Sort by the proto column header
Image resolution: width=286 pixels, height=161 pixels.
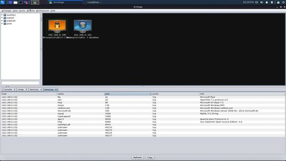tap(175, 94)
